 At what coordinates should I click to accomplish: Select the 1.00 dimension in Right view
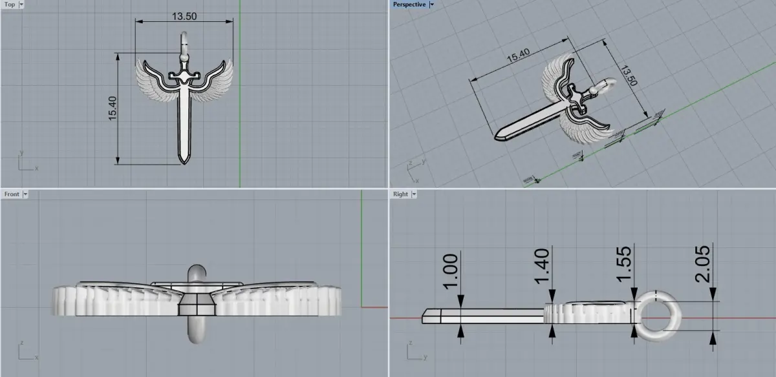[451, 271]
